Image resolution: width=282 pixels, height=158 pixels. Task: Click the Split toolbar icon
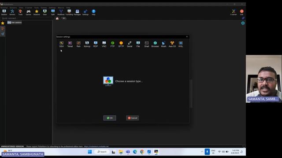(53, 12)
